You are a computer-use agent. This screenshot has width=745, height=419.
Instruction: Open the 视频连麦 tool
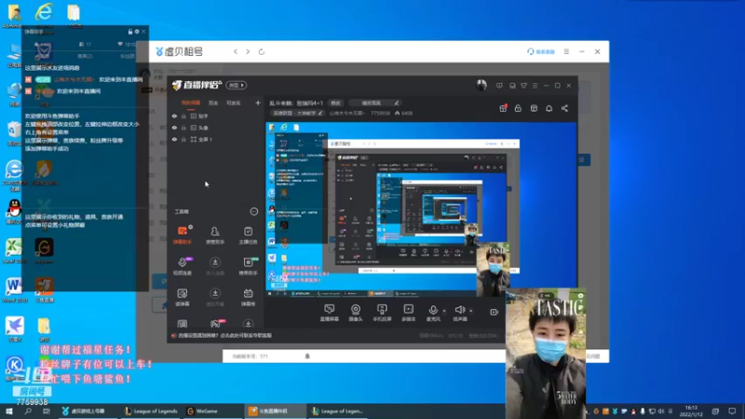tap(183, 266)
